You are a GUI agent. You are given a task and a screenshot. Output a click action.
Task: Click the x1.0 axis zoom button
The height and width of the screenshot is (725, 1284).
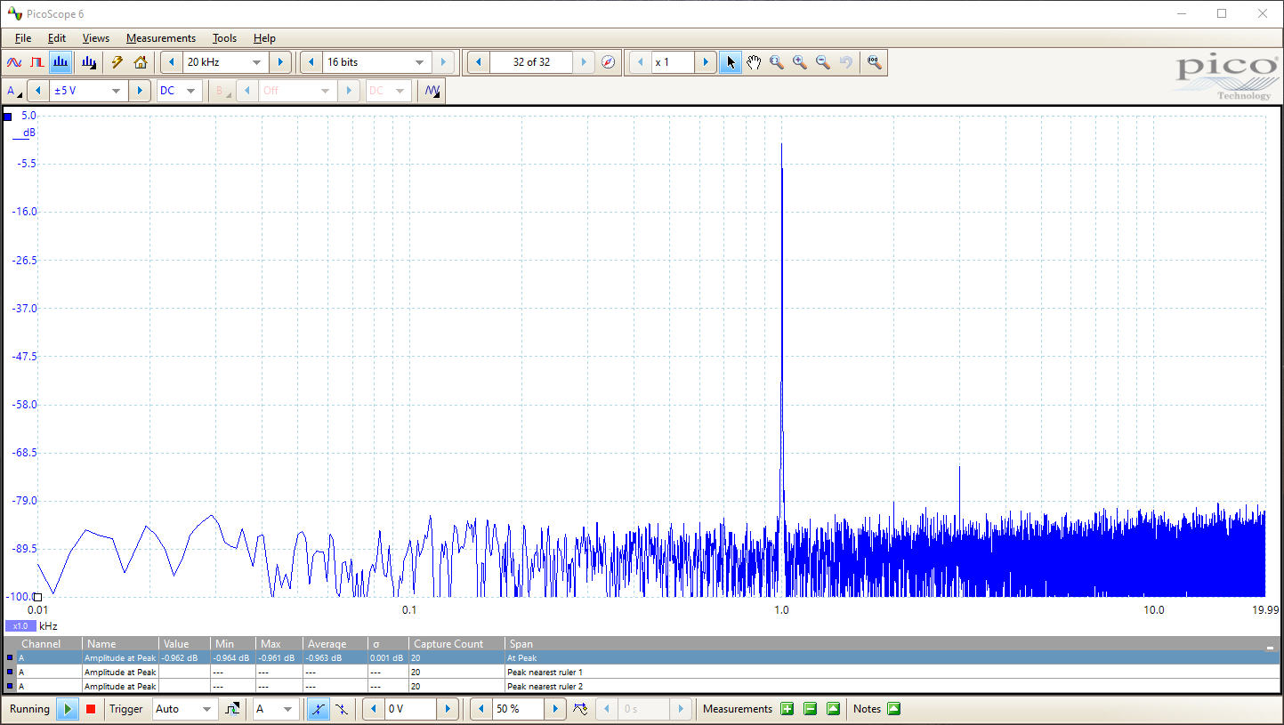[x=20, y=626]
